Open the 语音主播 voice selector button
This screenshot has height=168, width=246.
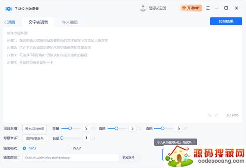point(34,129)
